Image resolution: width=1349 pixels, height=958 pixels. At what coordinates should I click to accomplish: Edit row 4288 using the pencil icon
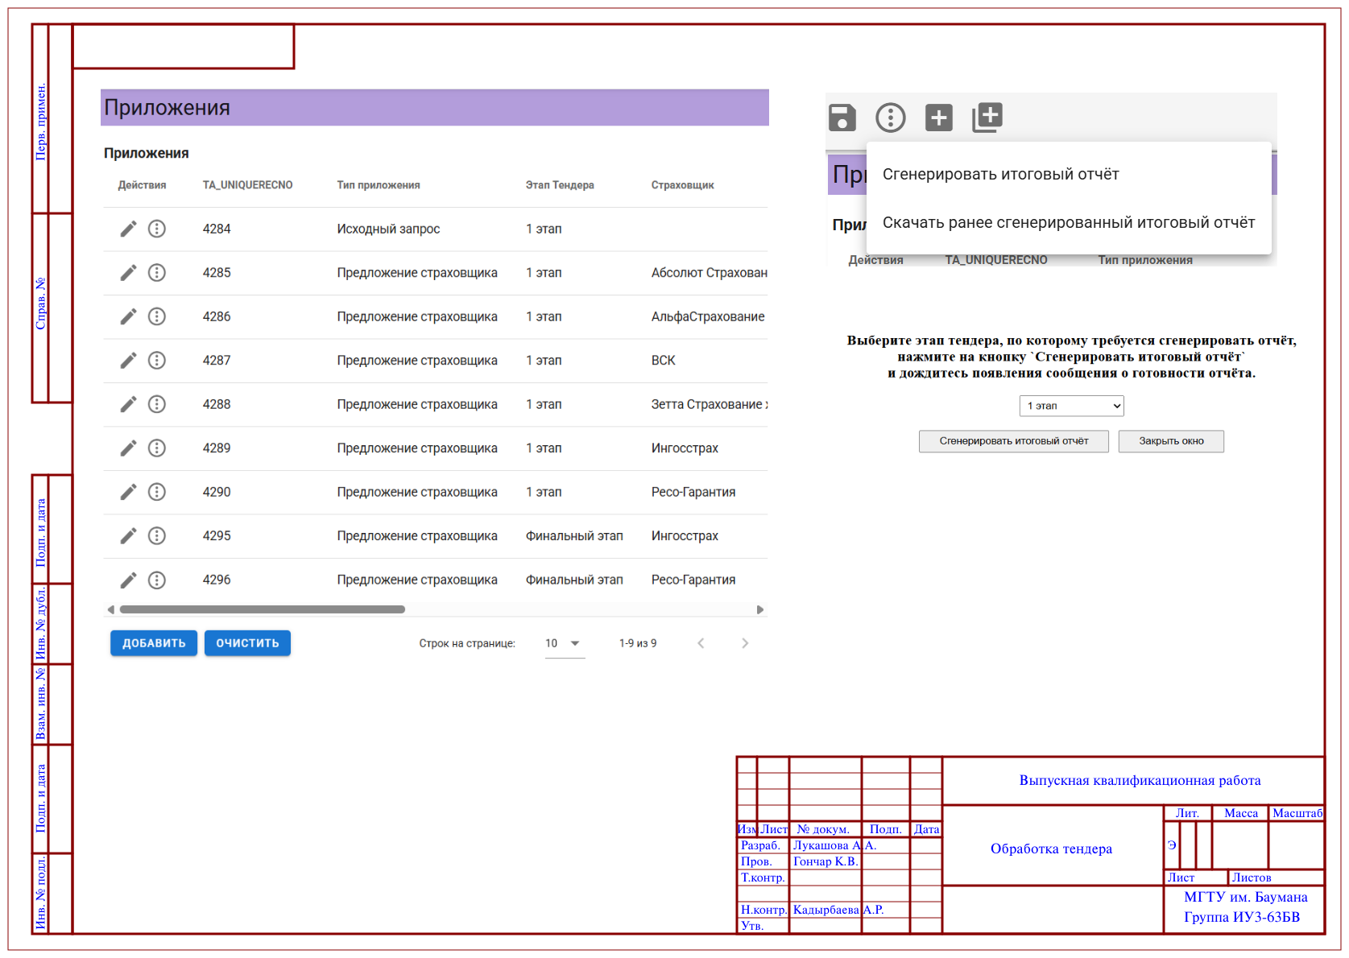click(x=128, y=404)
